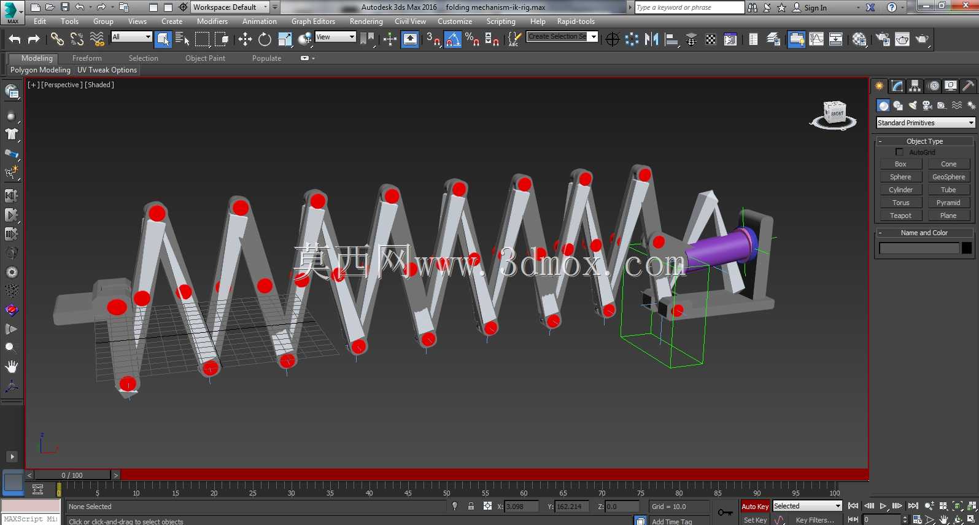Switch to the Freeform ribbon tab
This screenshot has height=525, width=979.
click(x=87, y=58)
